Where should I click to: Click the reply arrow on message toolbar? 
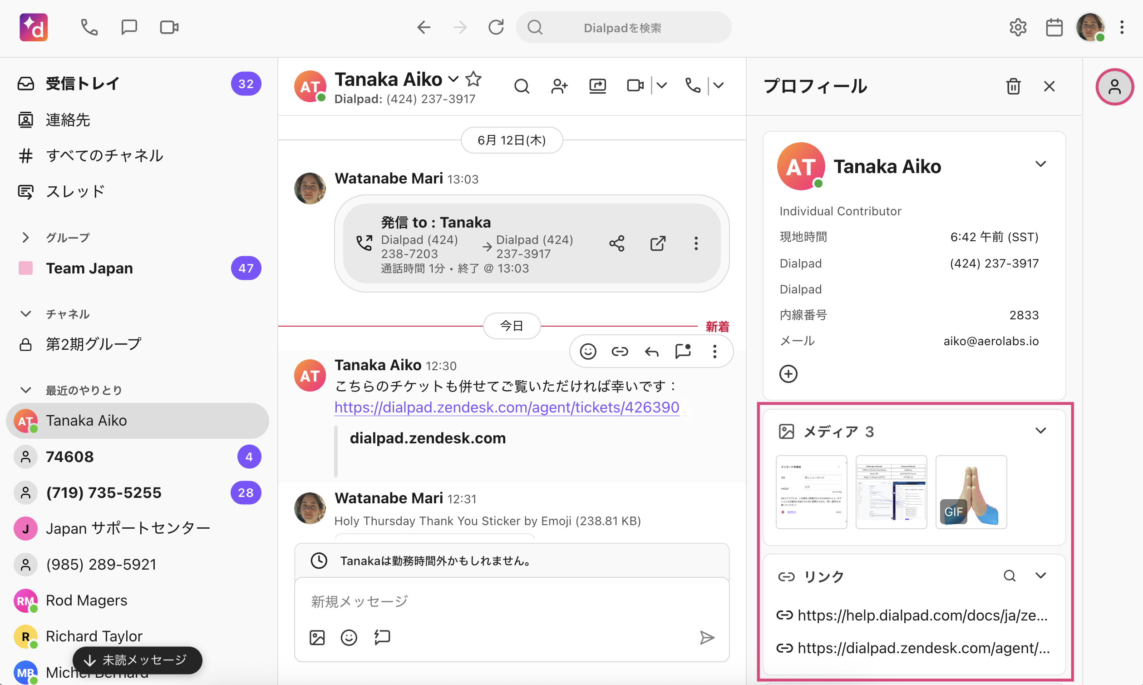[651, 351]
